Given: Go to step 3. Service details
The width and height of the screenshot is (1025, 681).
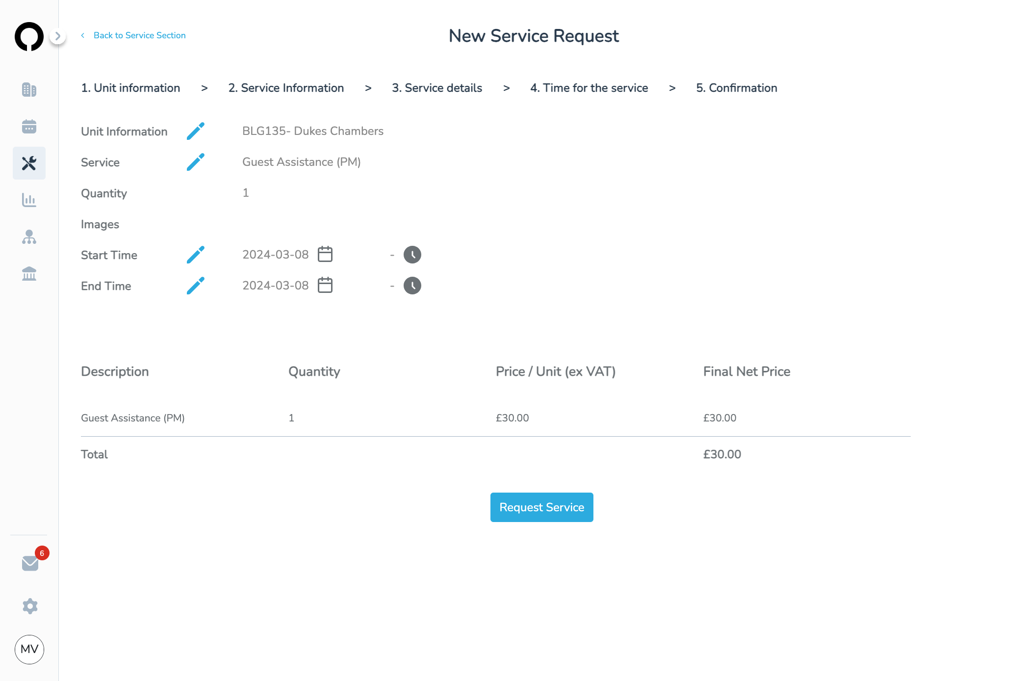Looking at the screenshot, I should coord(437,88).
